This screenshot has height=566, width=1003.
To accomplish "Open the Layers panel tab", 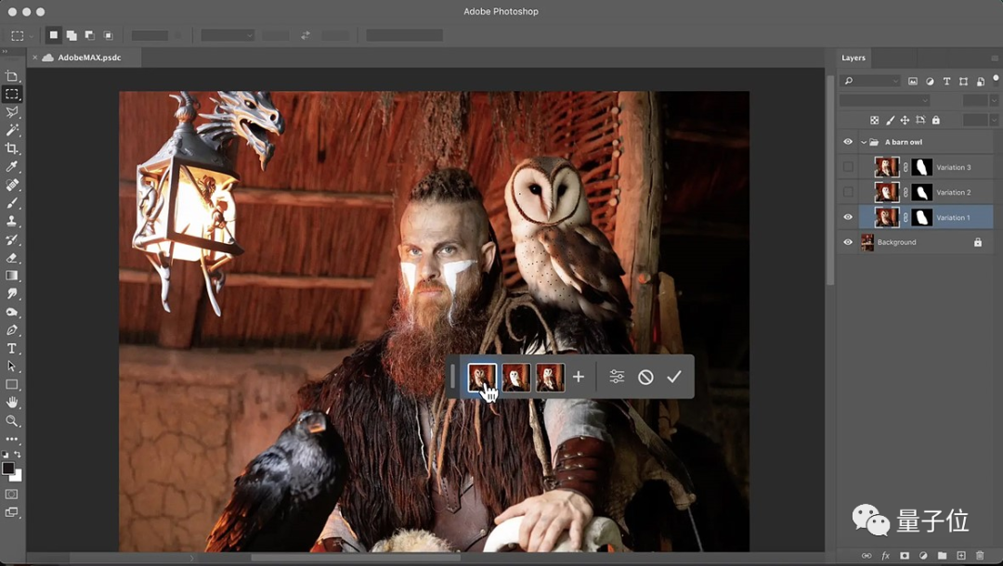I will coord(853,58).
